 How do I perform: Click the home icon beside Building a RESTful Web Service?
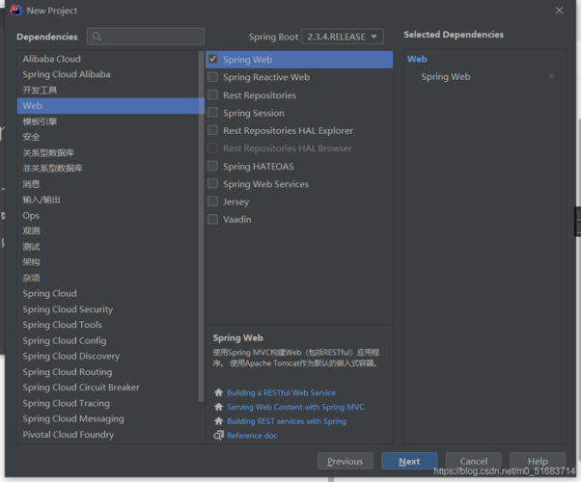[x=219, y=393]
